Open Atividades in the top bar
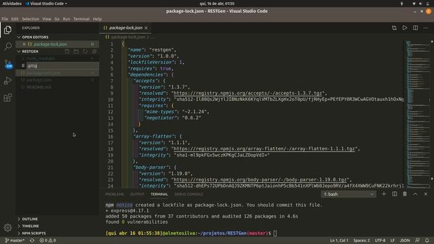The width and height of the screenshot is (434, 244). (x=12, y=3)
